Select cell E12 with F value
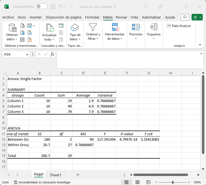 click(105, 139)
